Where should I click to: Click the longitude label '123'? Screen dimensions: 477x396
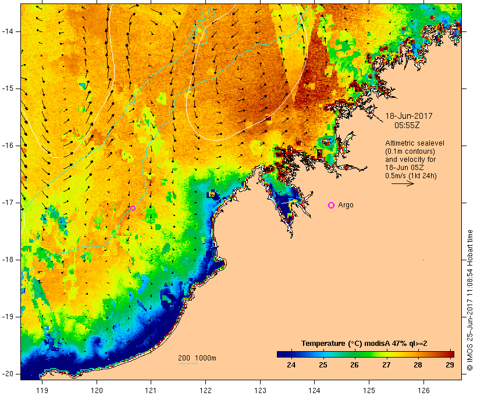260,390
